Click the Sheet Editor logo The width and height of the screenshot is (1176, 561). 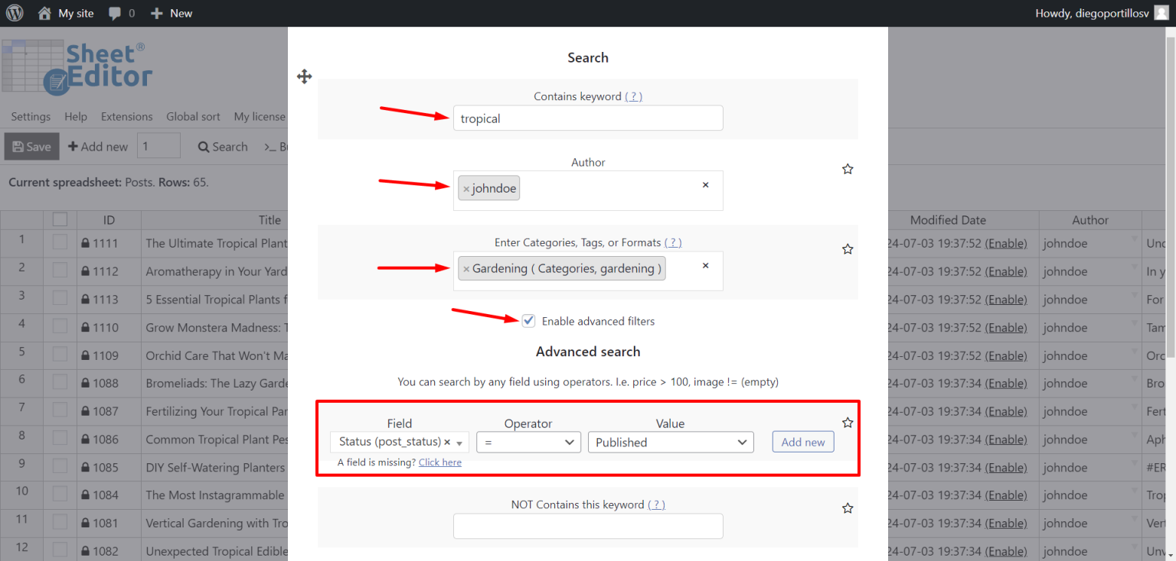click(x=77, y=66)
